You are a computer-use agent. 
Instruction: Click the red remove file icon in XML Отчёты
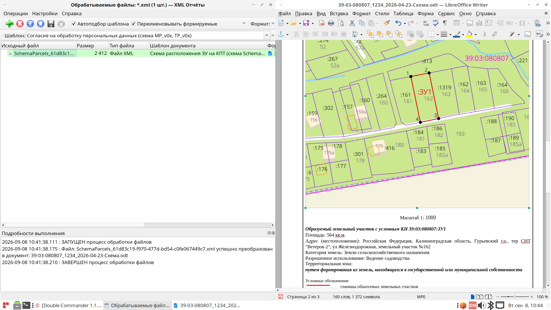tap(20, 24)
